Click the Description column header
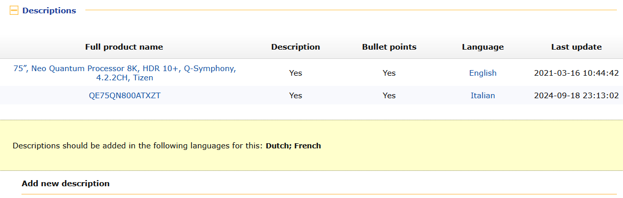 pos(295,47)
